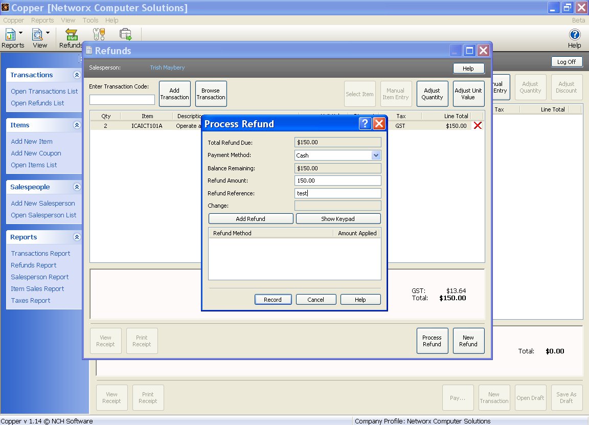Click the Log Off button
Image resolution: width=589 pixels, height=425 pixels.
566,61
